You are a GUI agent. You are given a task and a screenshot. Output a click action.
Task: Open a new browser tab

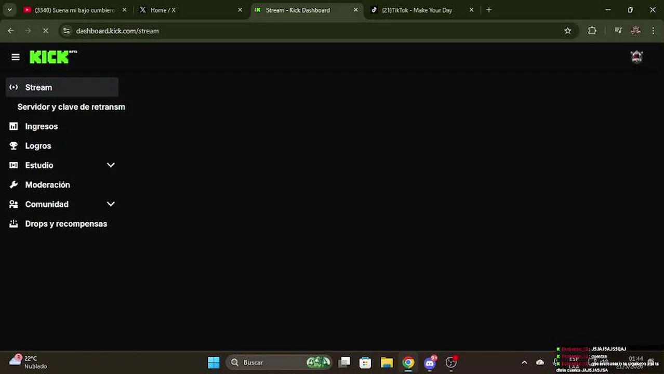click(489, 10)
